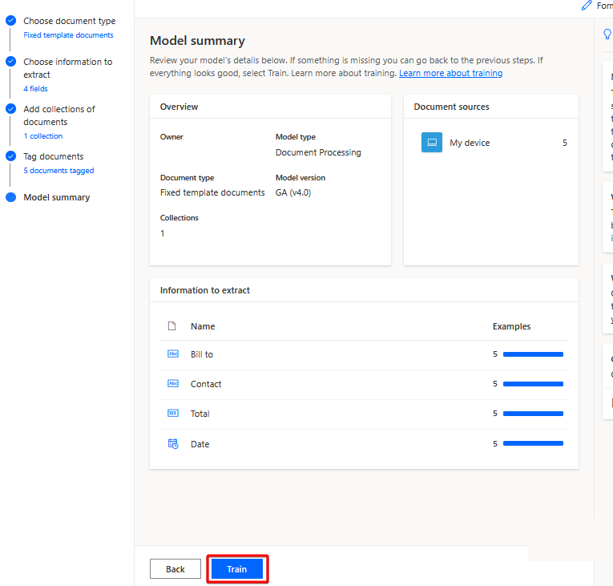Open the 4 fields link
The height and width of the screenshot is (586, 613).
35,89
